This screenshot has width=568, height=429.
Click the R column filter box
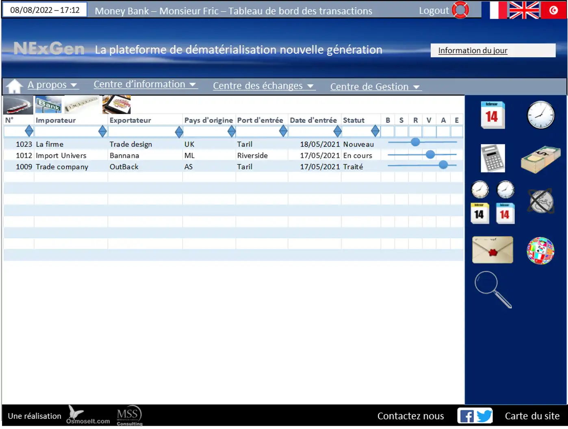pos(415,132)
